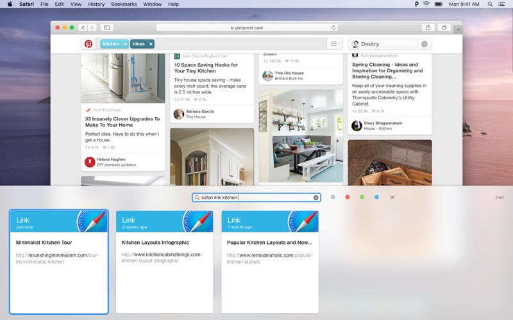Open 10 Space Saving Hacks pin
Viewport: 513px width, 320px height.
[206, 68]
